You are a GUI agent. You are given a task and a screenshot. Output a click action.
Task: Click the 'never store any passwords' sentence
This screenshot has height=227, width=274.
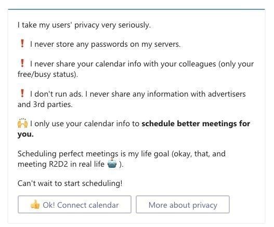[x=105, y=44]
